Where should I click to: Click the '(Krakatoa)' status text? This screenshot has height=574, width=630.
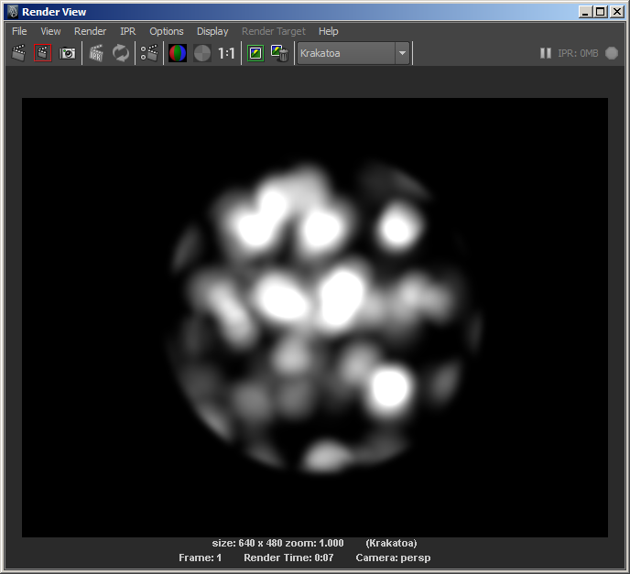coord(391,543)
